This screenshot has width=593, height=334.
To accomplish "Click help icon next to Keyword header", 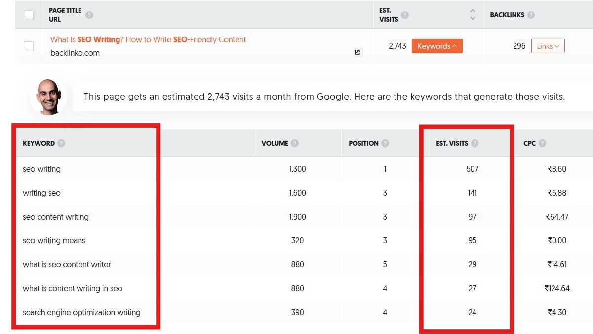I will pyautogui.click(x=61, y=143).
